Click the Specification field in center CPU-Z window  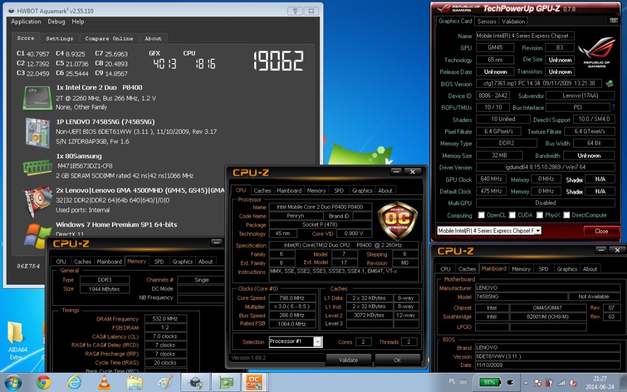click(x=343, y=245)
